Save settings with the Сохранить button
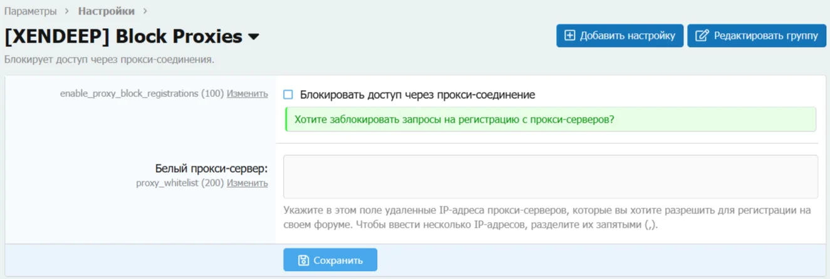This screenshot has height=279, width=830. [x=330, y=260]
